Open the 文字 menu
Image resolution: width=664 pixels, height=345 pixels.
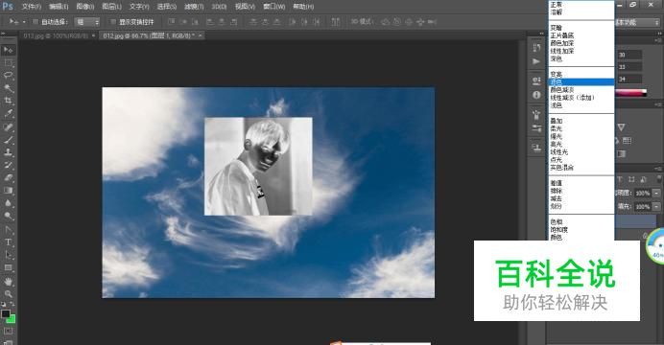139,7
